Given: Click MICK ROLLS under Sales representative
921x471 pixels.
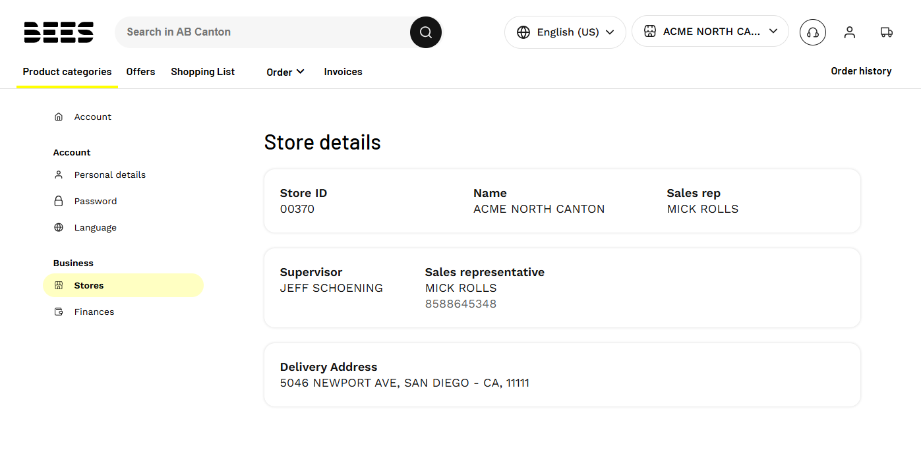Looking at the screenshot, I should pos(461,288).
